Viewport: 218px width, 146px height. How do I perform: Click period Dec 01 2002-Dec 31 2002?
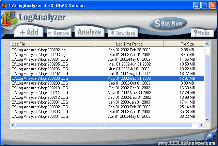(x=129, y=97)
